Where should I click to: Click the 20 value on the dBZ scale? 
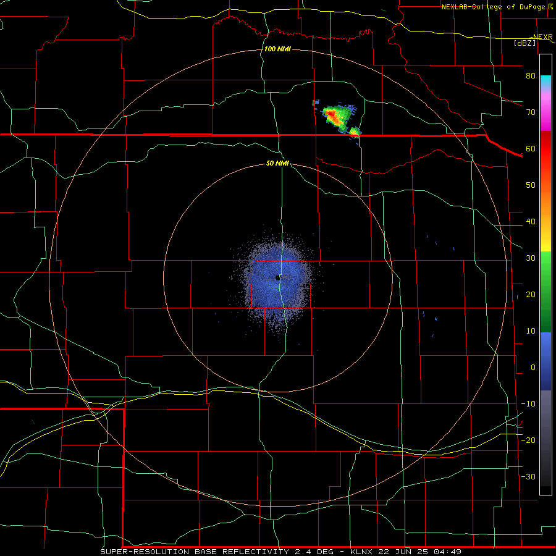(x=531, y=294)
